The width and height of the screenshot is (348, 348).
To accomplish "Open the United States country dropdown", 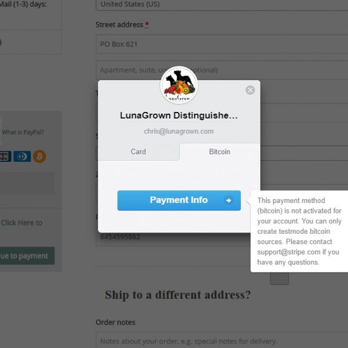I will click(222, 5).
